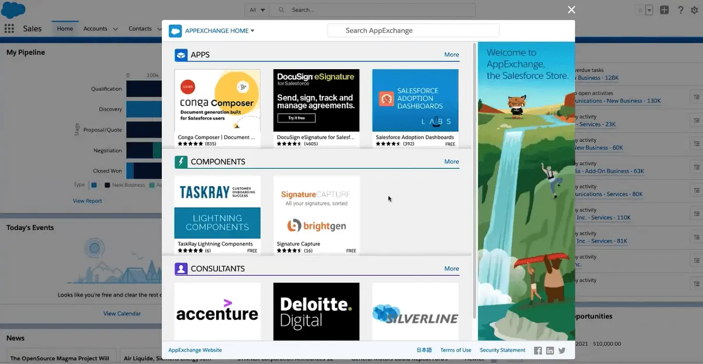Click the Components lightning bolt icon
703x364 pixels.
(x=181, y=162)
